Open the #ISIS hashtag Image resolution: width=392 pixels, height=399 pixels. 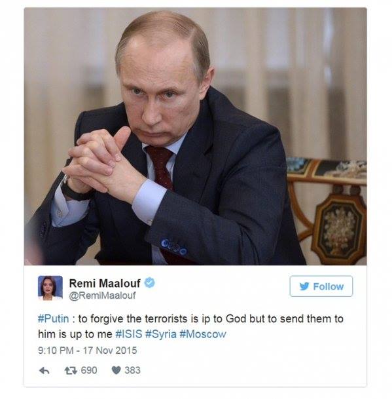click(x=129, y=334)
